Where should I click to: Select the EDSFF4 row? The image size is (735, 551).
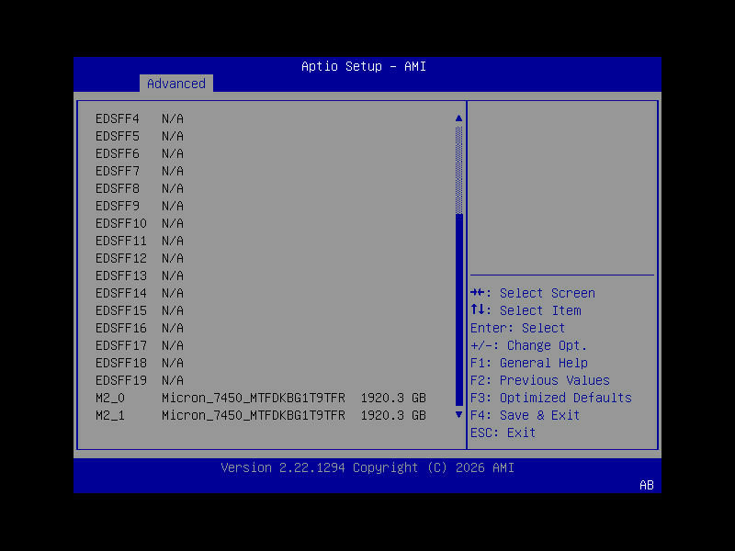click(140, 119)
